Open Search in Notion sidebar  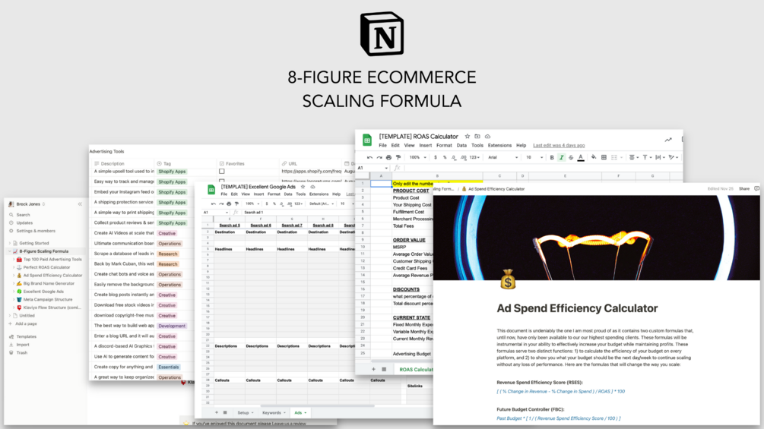coord(20,215)
